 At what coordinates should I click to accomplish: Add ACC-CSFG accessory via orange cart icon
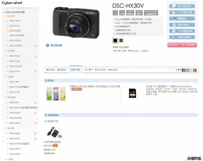55,145
